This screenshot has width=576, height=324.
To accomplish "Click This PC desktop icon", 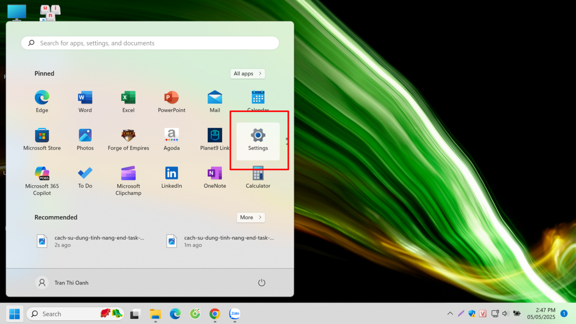I will [x=17, y=12].
